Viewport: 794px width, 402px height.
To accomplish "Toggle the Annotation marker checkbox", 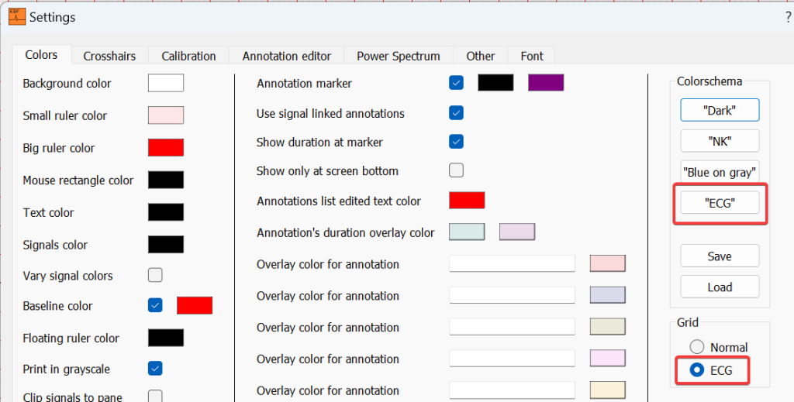I will tap(457, 83).
